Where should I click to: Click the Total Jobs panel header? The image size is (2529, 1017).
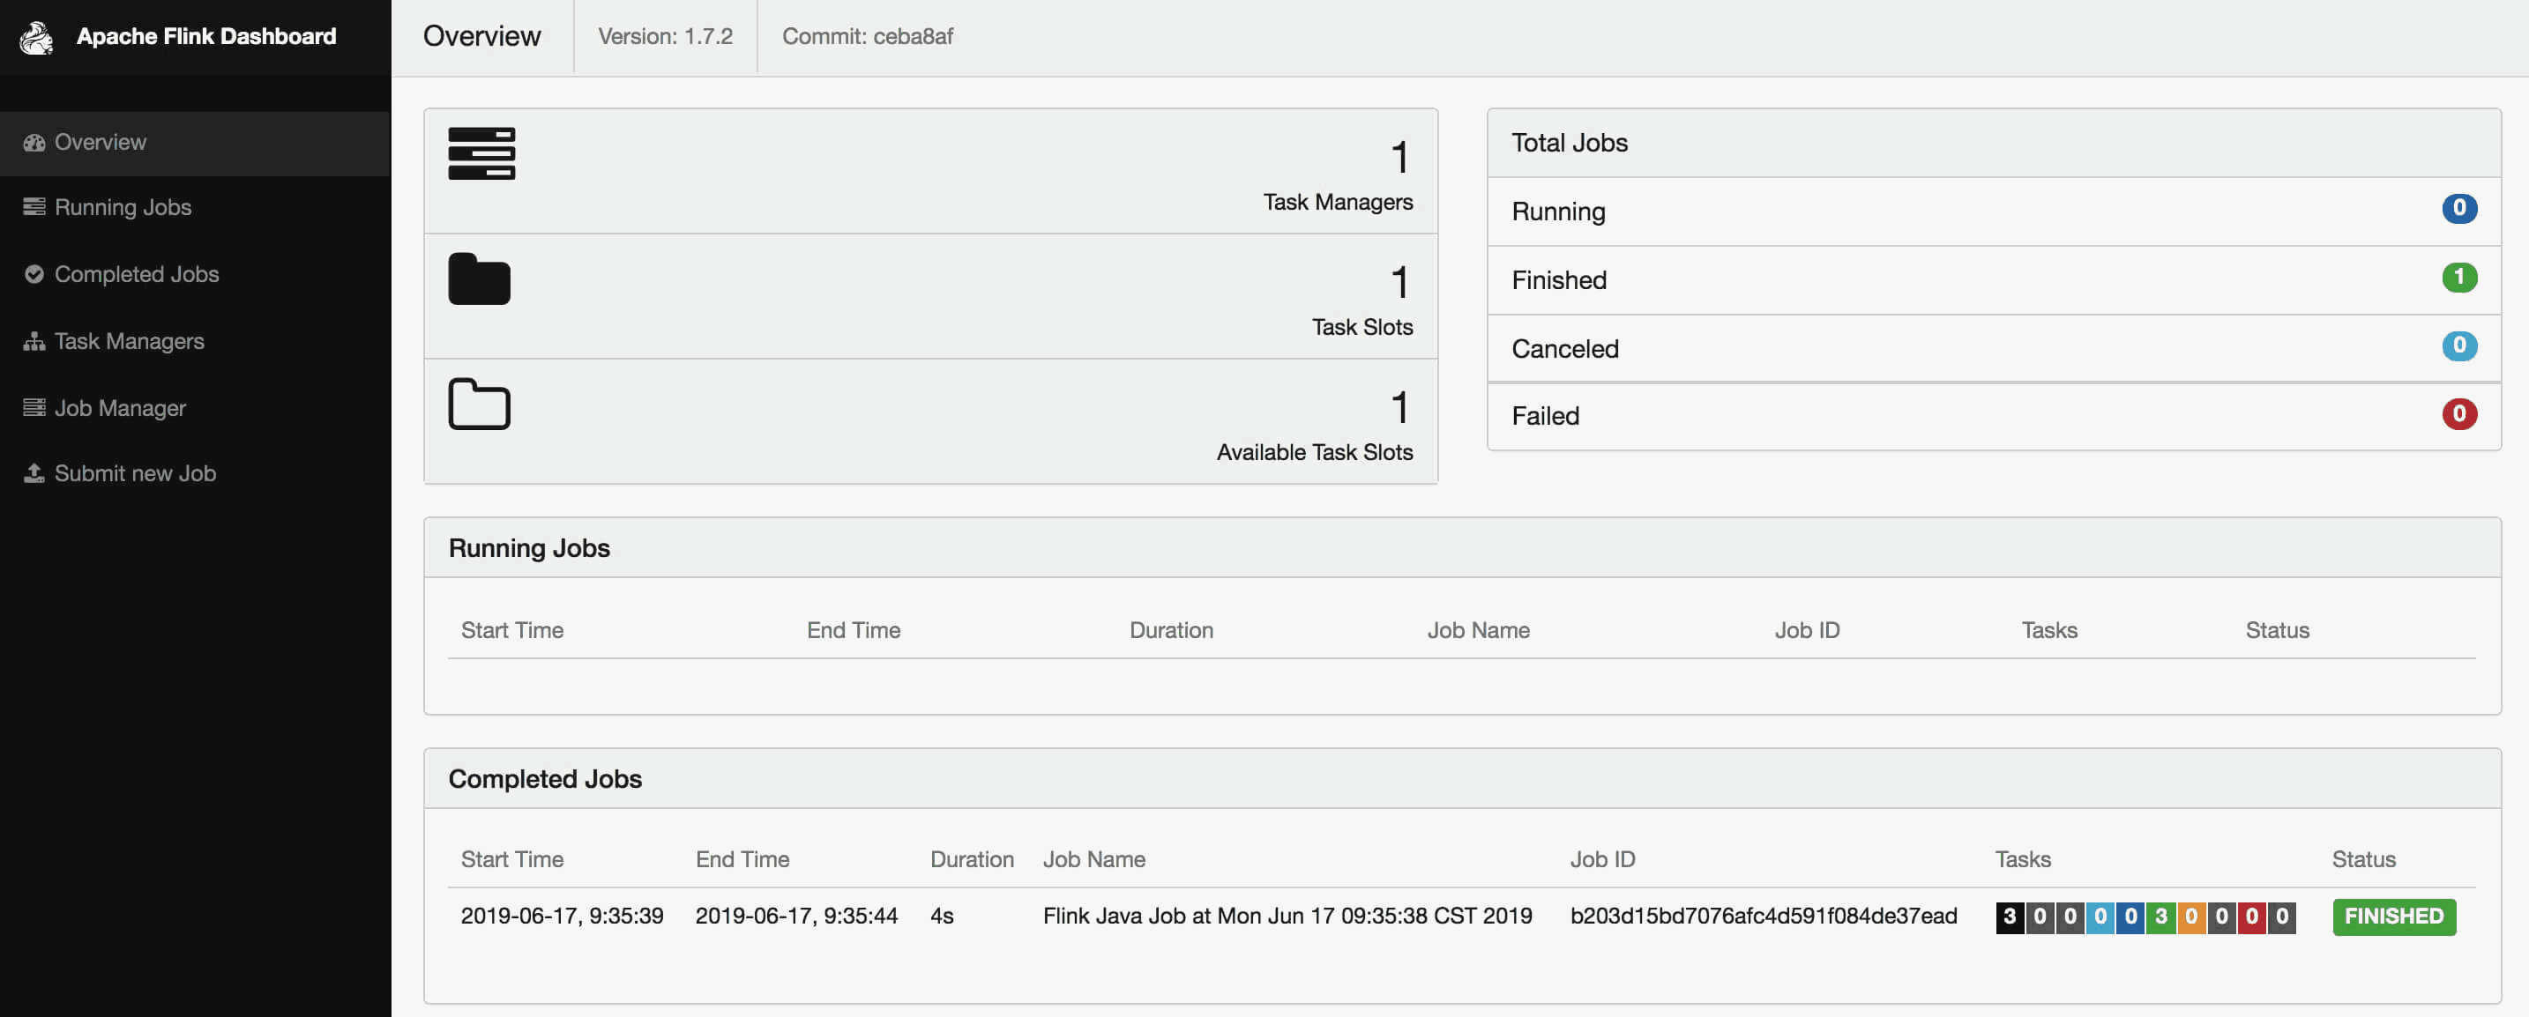coord(1993,143)
